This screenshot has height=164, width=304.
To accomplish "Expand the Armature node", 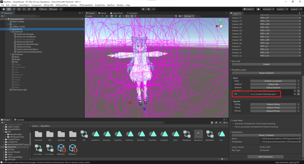I will (11, 55).
